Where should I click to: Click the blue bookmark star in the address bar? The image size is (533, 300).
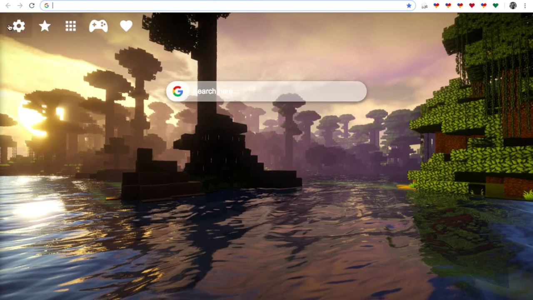tap(409, 5)
